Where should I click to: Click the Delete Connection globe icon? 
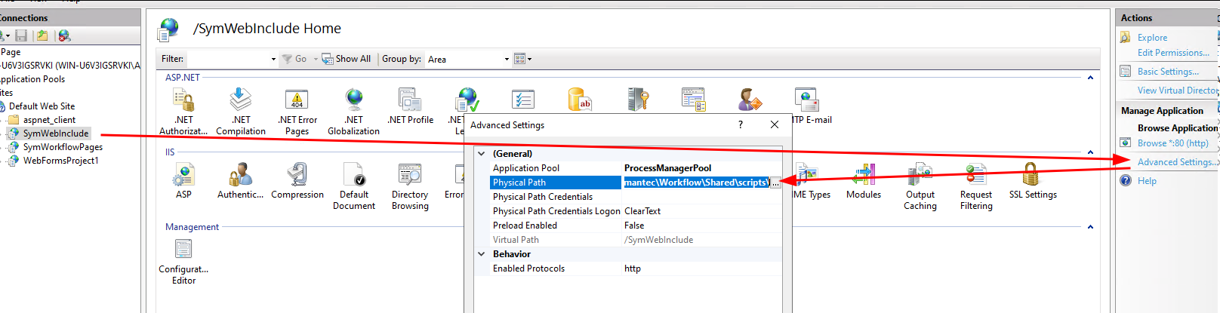[64, 35]
